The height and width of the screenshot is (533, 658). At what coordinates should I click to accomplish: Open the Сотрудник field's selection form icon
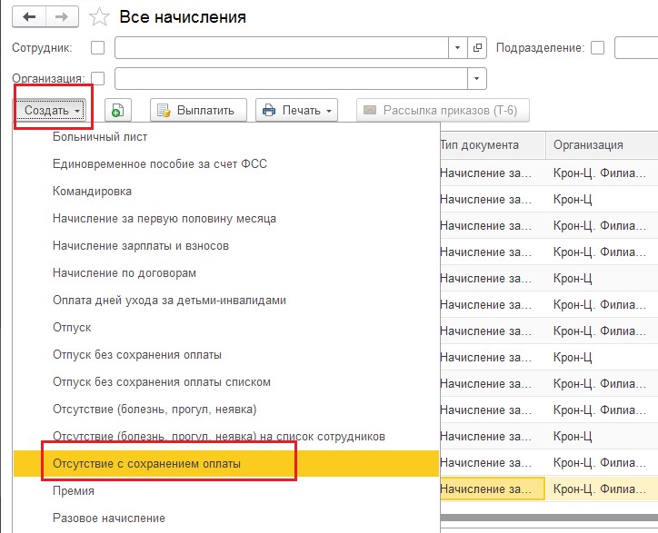click(x=477, y=48)
